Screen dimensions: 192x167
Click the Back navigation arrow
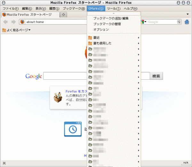point(5,22)
